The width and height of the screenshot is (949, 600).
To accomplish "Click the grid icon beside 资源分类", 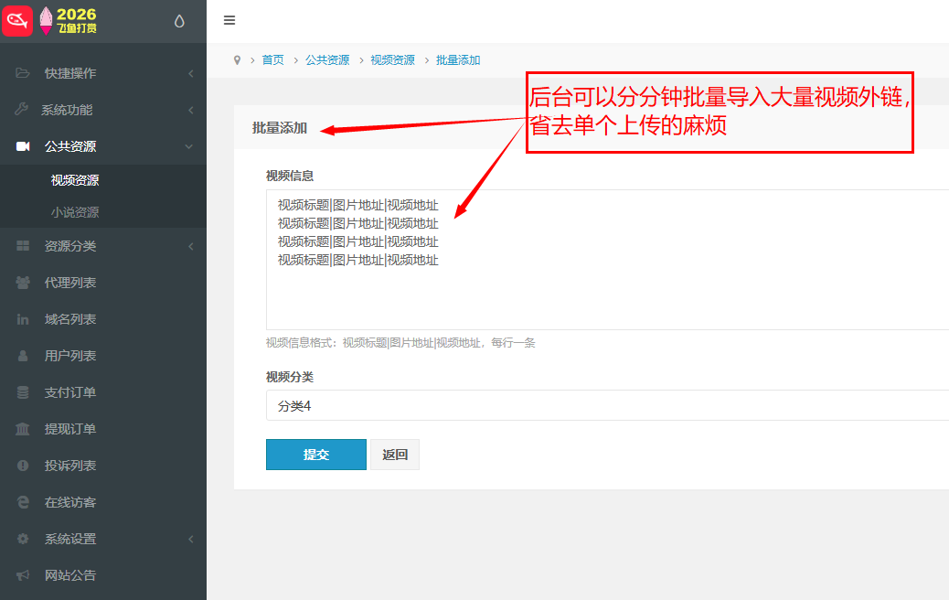I will tap(23, 246).
